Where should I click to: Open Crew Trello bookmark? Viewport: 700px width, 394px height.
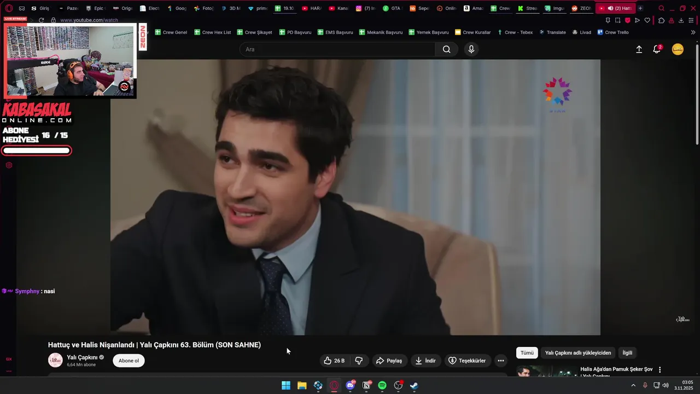(x=613, y=32)
